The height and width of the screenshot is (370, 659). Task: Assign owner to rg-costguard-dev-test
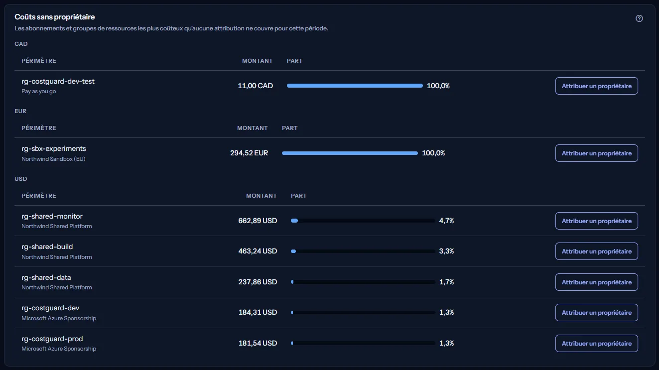(596, 86)
